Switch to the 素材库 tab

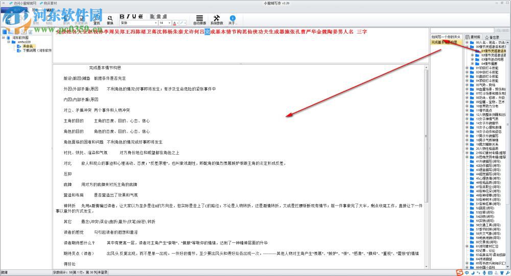coord(473,37)
